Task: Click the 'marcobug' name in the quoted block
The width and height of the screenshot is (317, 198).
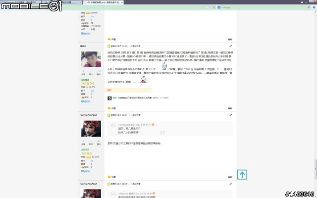Action: pyautogui.click(x=123, y=125)
